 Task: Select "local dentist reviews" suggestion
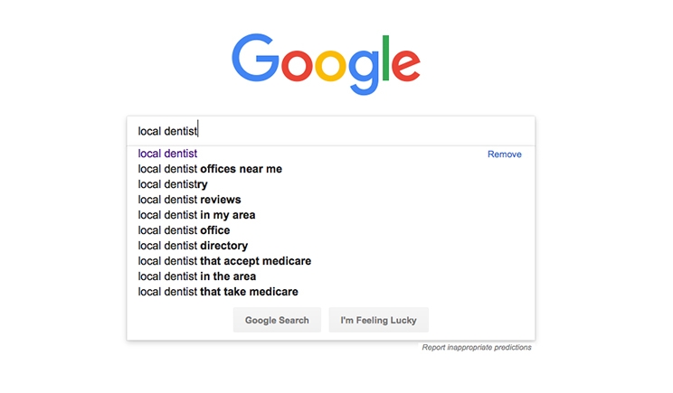pyautogui.click(x=189, y=200)
